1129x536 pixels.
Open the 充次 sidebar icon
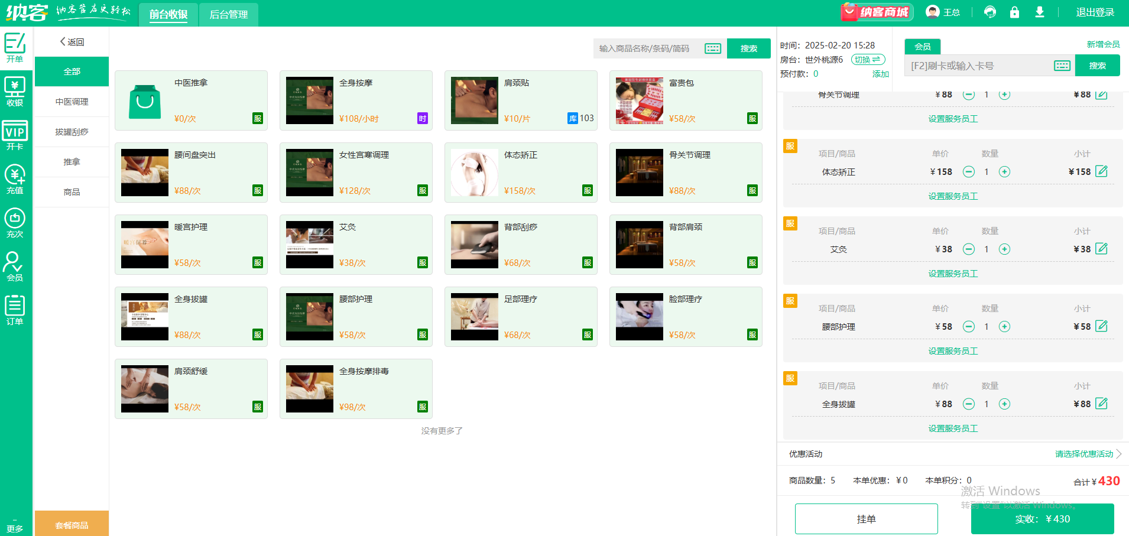coord(15,223)
